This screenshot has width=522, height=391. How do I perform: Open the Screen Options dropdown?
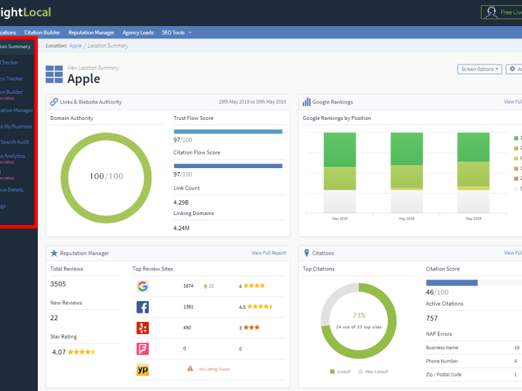pyautogui.click(x=480, y=69)
